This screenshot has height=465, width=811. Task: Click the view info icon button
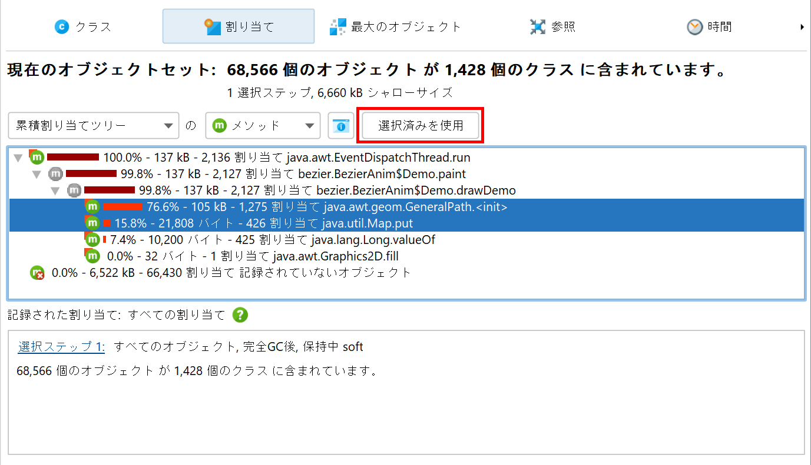pos(340,125)
